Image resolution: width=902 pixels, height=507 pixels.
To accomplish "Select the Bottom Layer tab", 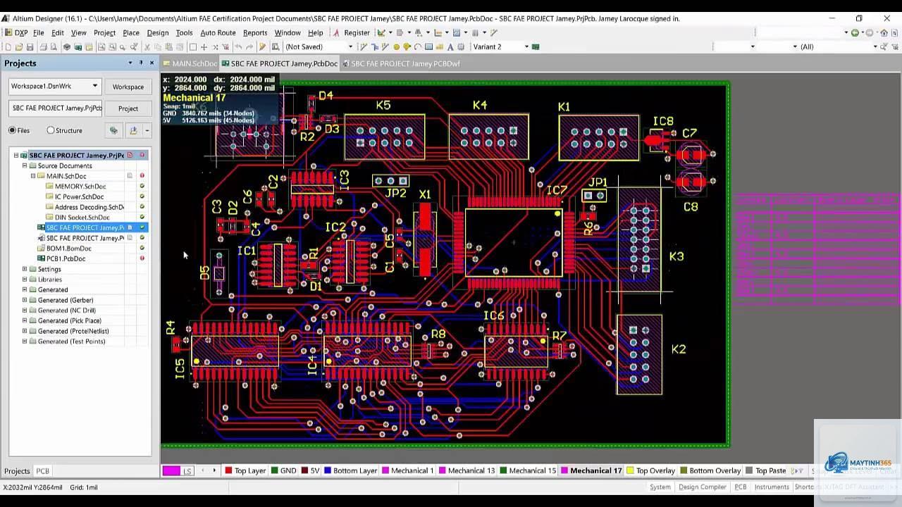I will 351,470.
